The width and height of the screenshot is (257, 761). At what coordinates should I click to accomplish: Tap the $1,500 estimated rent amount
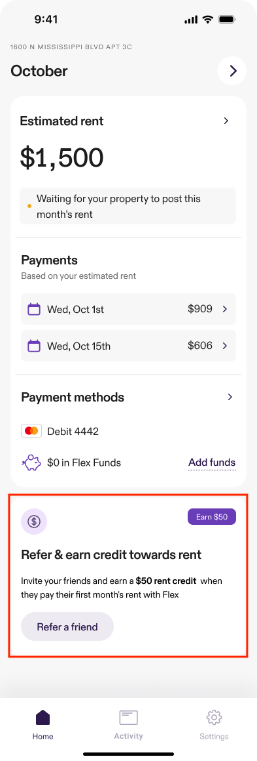[62, 157]
